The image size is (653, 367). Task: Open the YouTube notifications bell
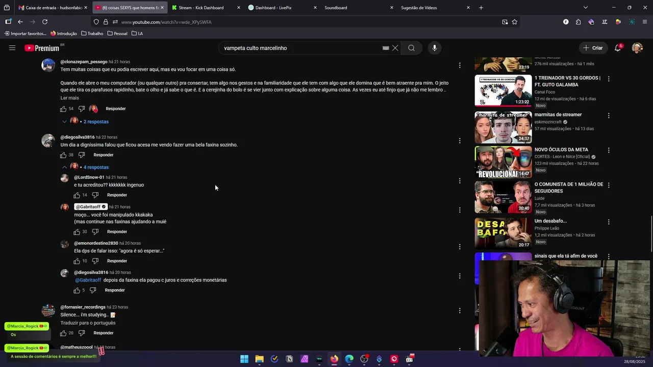click(x=618, y=48)
